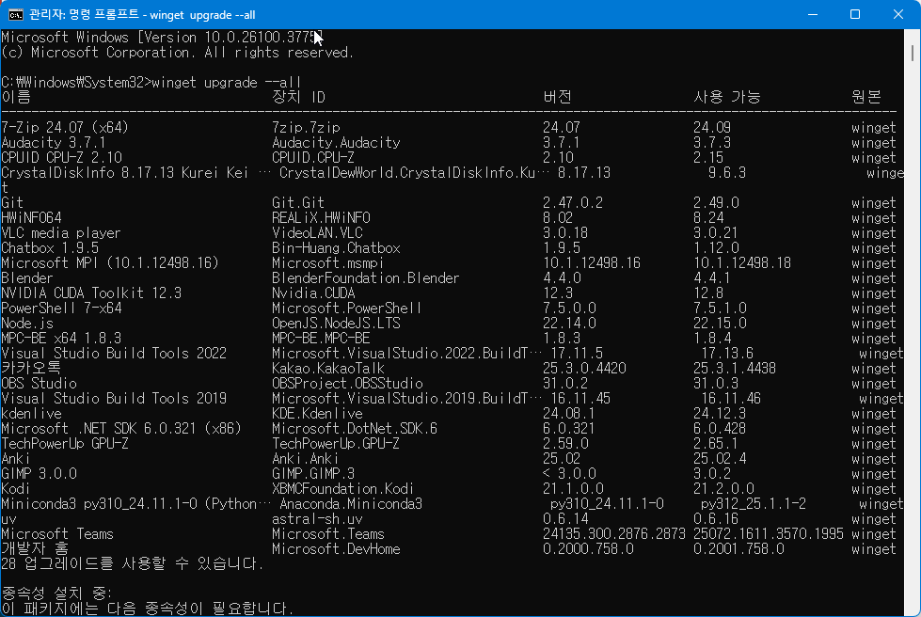The width and height of the screenshot is (921, 617).
Task: Click the '장치 ID' column header
Action: point(298,97)
